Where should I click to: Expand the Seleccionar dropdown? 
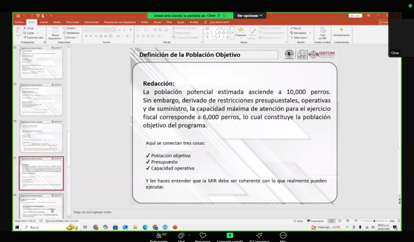click(299, 38)
